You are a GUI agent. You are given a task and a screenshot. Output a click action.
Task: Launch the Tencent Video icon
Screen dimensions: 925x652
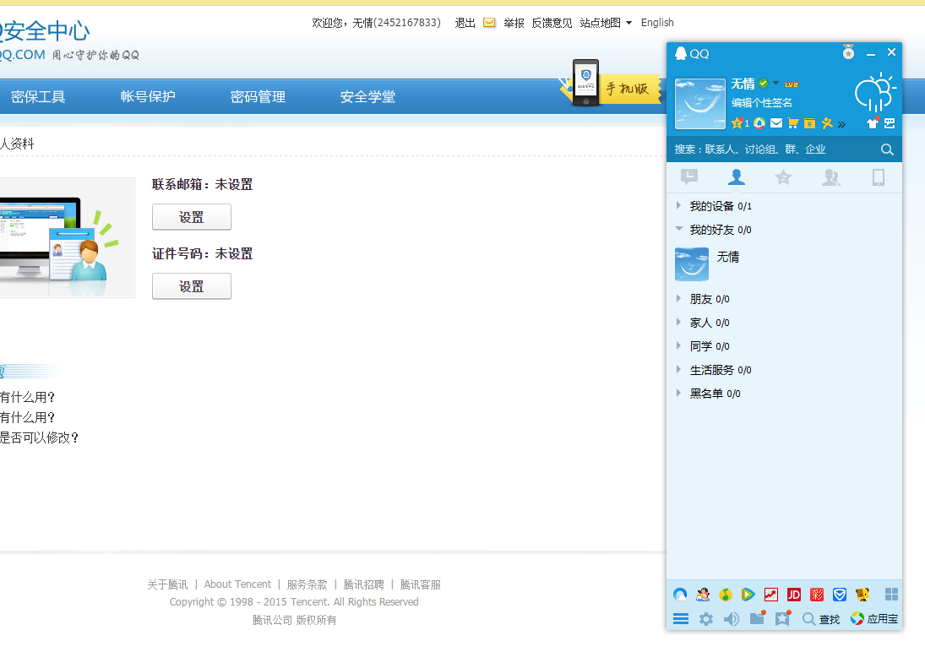pos(748,595)
